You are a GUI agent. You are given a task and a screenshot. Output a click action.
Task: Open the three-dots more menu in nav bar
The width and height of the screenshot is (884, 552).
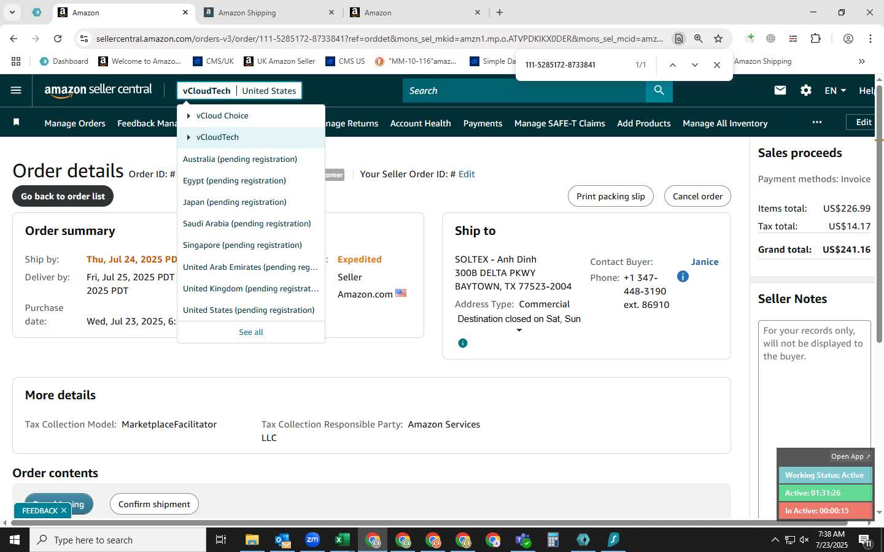coord(816,122)
